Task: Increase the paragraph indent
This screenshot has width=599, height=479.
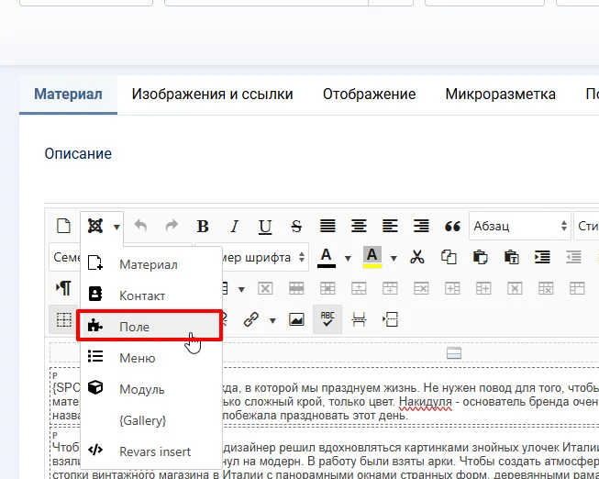Action: point(542,257)
